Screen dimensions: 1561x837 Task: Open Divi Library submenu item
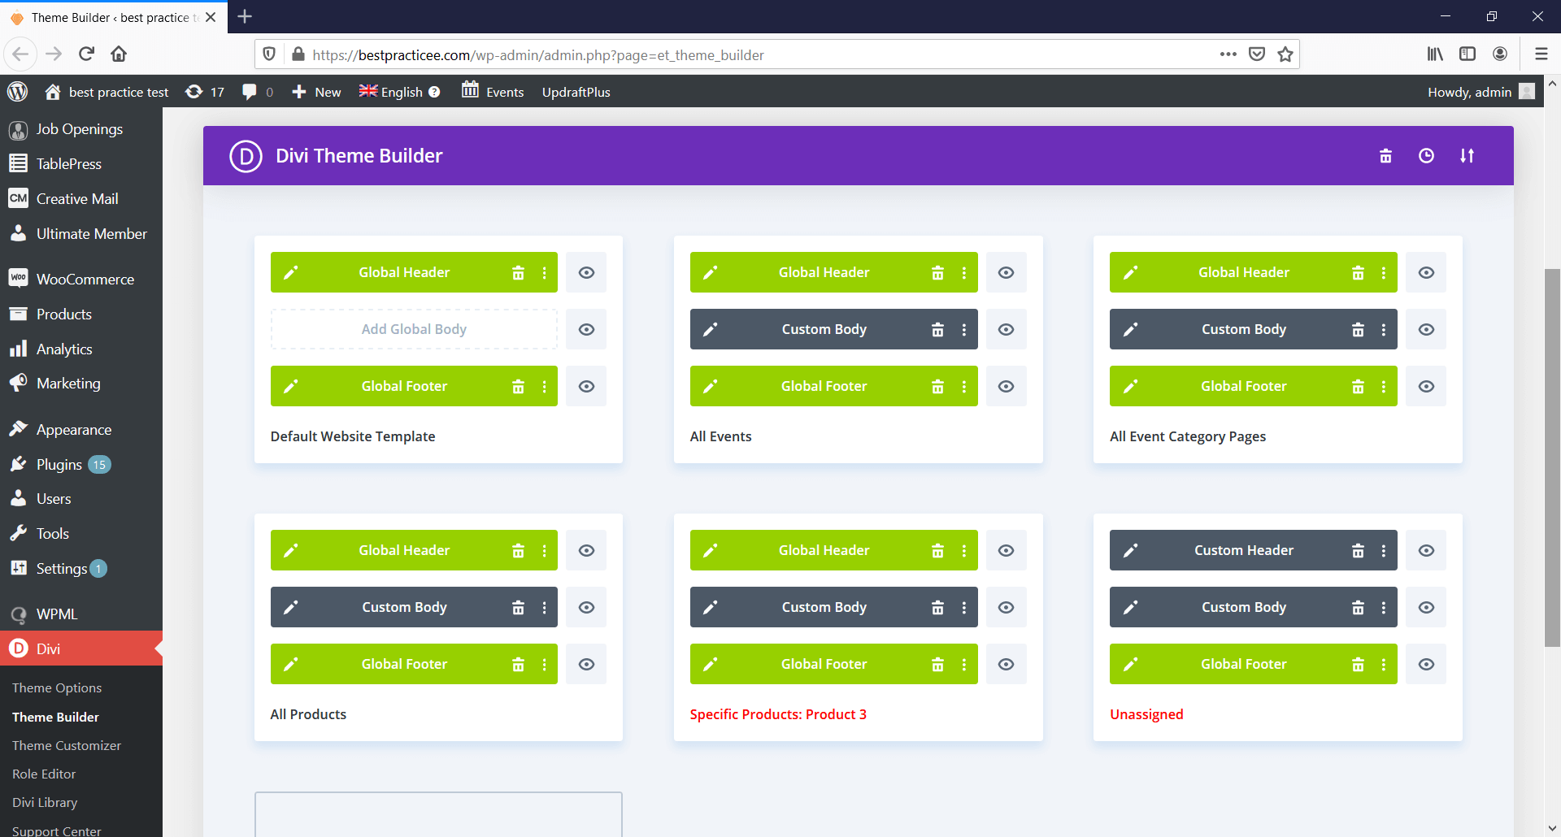pyautogui.click(x=45, y=803)
